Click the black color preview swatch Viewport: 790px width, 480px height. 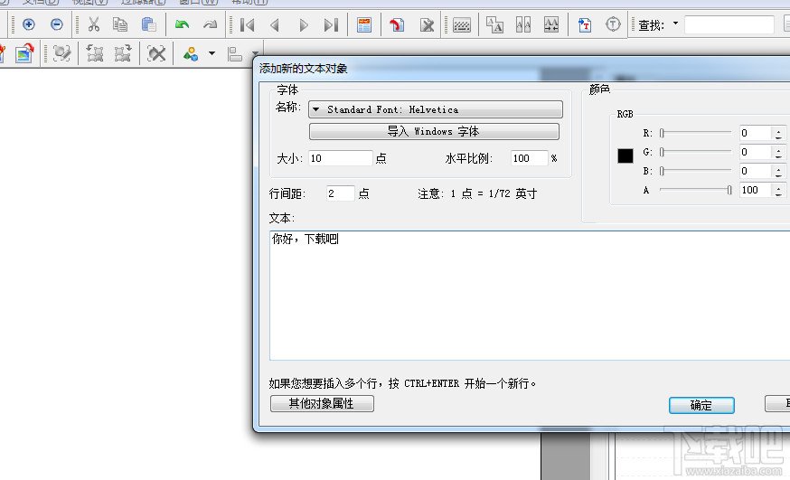pyautogui.click(x=625, y=155)
